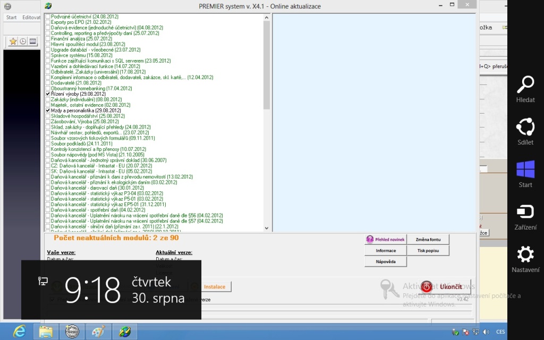
Task: Open the network tray icon
Action: tap(476, 332)
